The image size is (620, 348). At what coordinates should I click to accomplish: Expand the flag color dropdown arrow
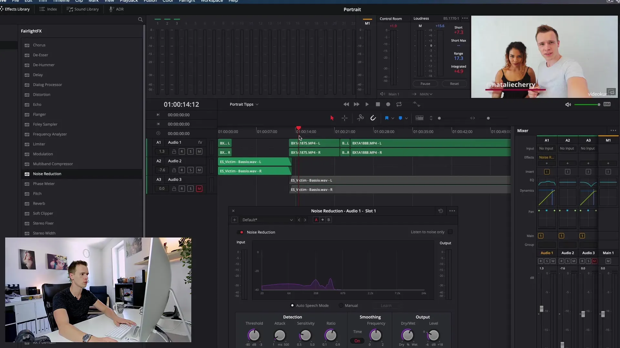click(393, 118)
